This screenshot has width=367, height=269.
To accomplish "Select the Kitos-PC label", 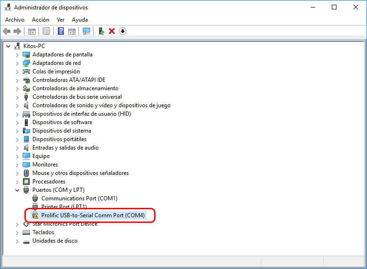I will point(34,46).
